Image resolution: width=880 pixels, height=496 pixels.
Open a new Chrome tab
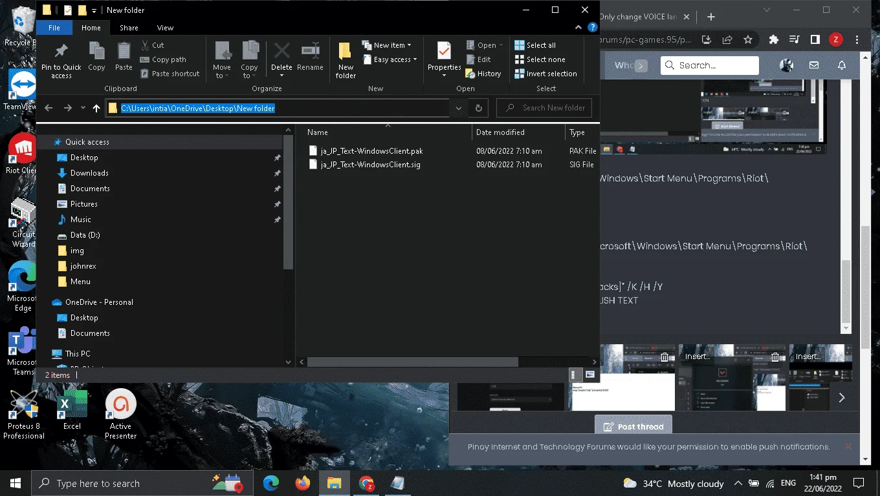(710, 17)
